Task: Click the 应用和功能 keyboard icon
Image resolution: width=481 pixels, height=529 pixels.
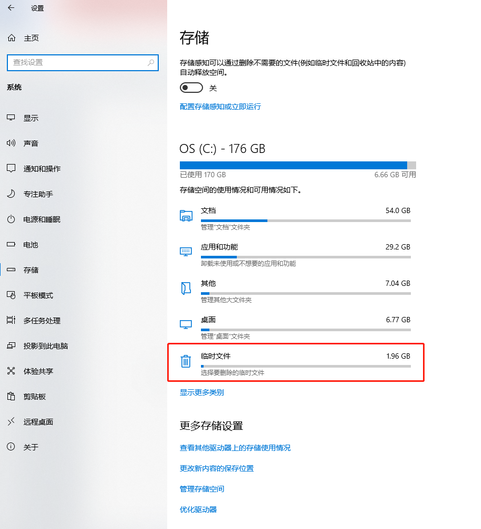Action: pos(186,252)
